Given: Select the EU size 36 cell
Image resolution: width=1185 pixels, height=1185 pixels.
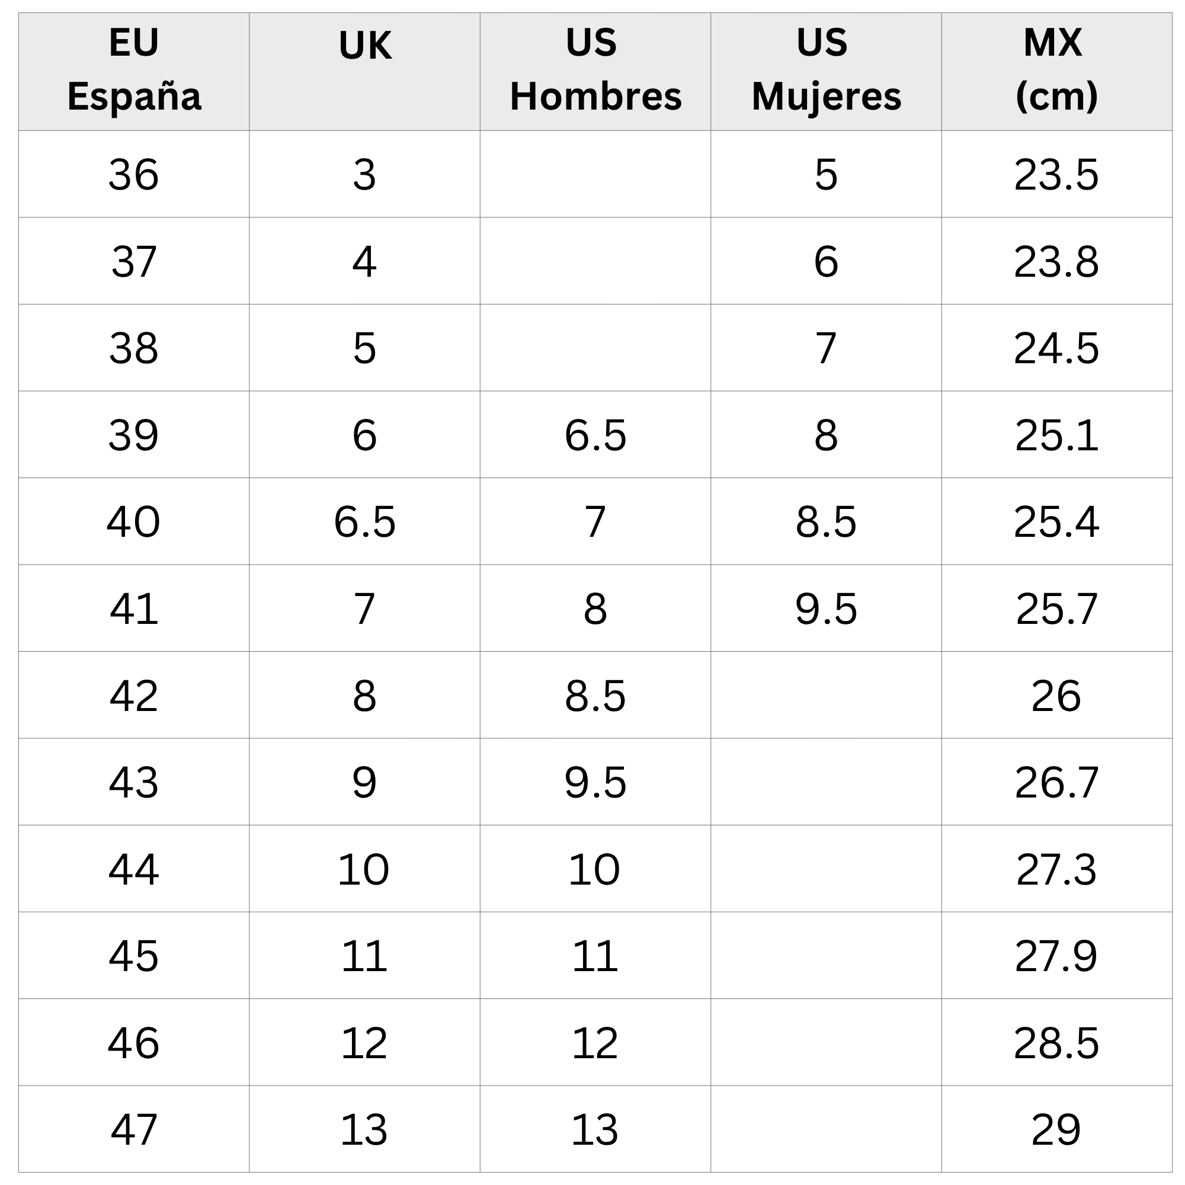Looking at the screenshot, I should (134, 175).
